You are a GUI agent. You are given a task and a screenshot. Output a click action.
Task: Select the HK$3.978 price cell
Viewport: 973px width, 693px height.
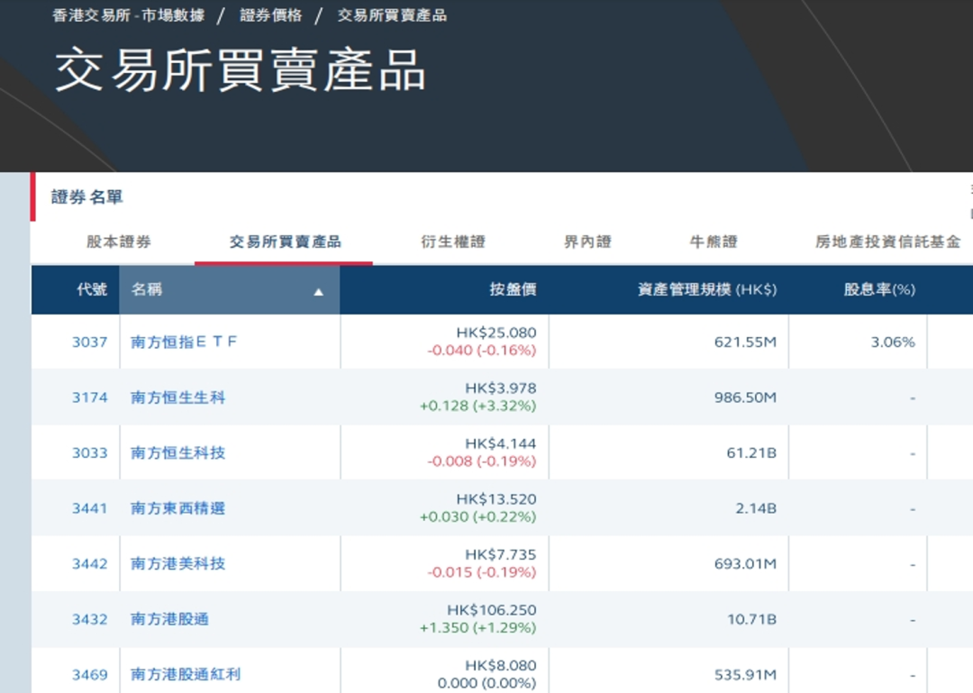(x=500, y=388)
